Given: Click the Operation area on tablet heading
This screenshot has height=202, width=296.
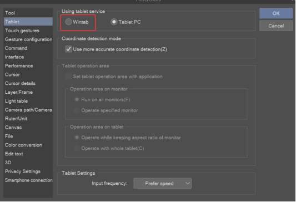Looking at the screenshot, I should (x=97, y=127).
